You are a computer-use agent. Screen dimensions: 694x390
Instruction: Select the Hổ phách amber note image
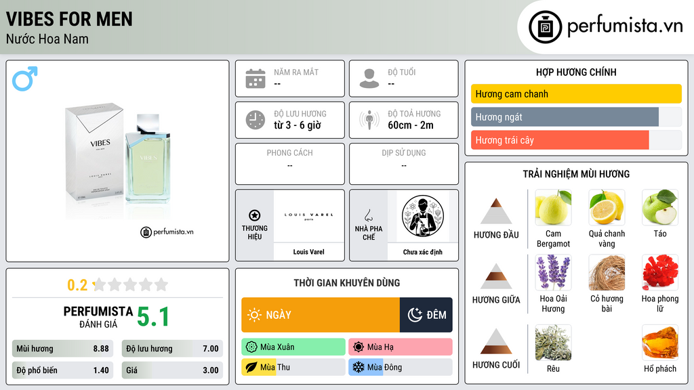pos(660,343)
